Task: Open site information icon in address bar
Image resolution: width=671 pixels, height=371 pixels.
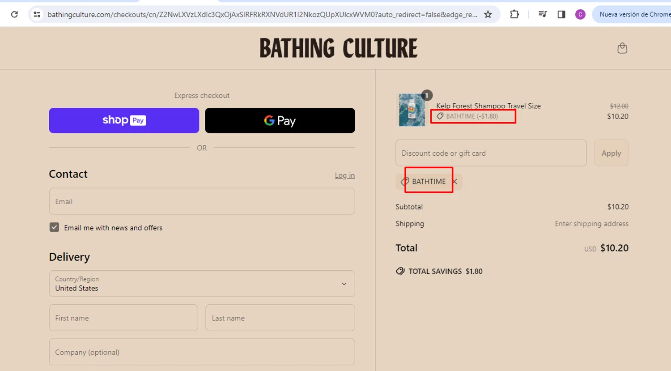Action: point(37,14)
